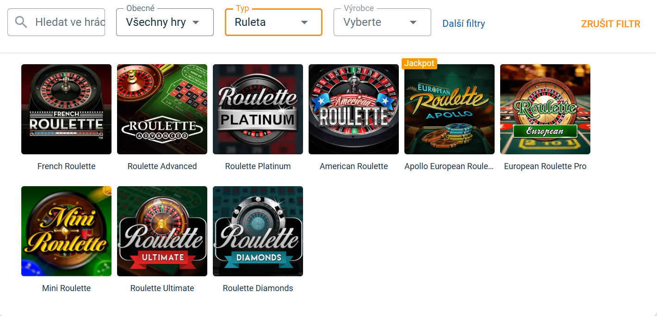This screenshot has width=657, height=316.
Task: Expand the Obecné dropdown showing Všechny hry
Action: click(165, 22)
